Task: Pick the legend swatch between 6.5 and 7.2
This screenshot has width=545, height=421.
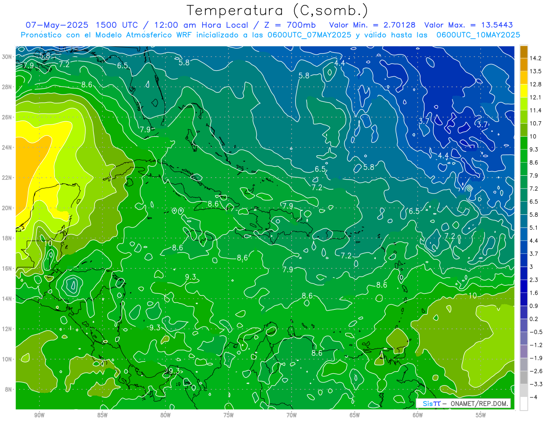Action: click(524, 195)
